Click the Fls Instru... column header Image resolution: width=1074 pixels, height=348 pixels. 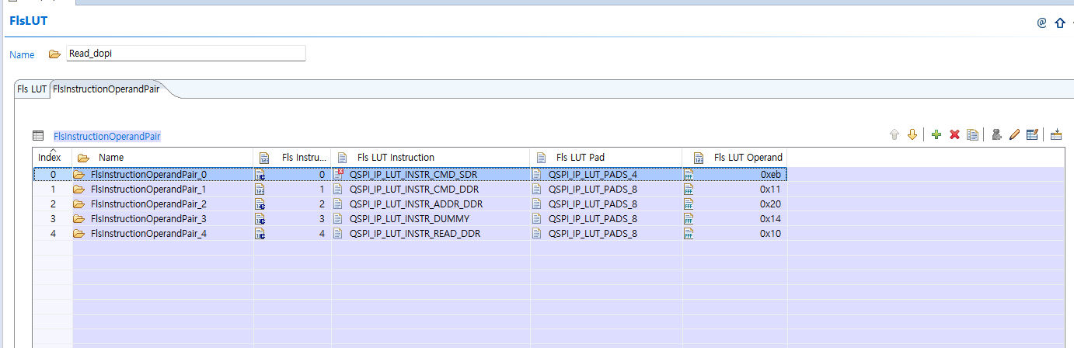(x=292, y=157)
